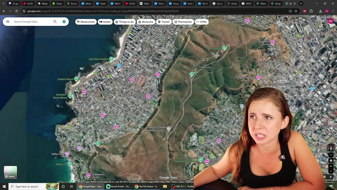Select the ATMs chip

tap(201, 22)
